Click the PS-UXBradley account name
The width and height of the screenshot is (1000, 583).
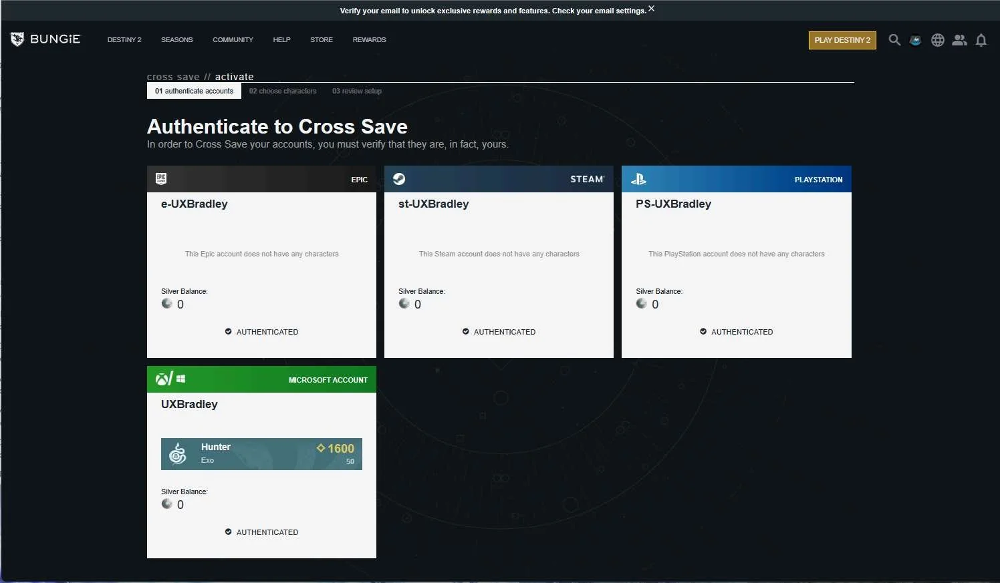pyautogui.click(x=673, y=204)
